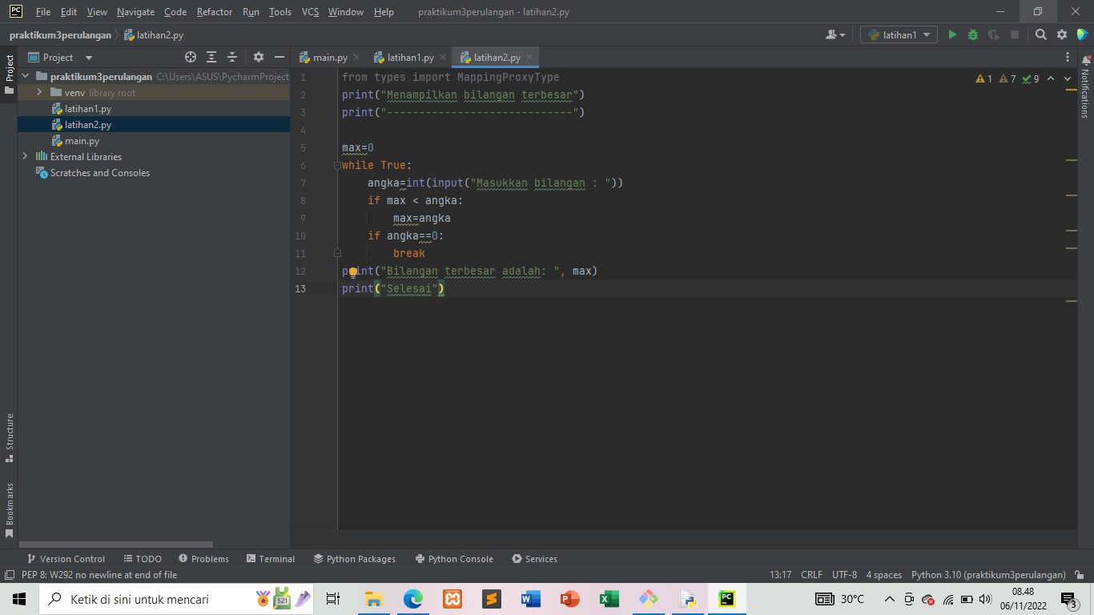
Task: Open the Python Console tool window
Action: tap(453, 558)
